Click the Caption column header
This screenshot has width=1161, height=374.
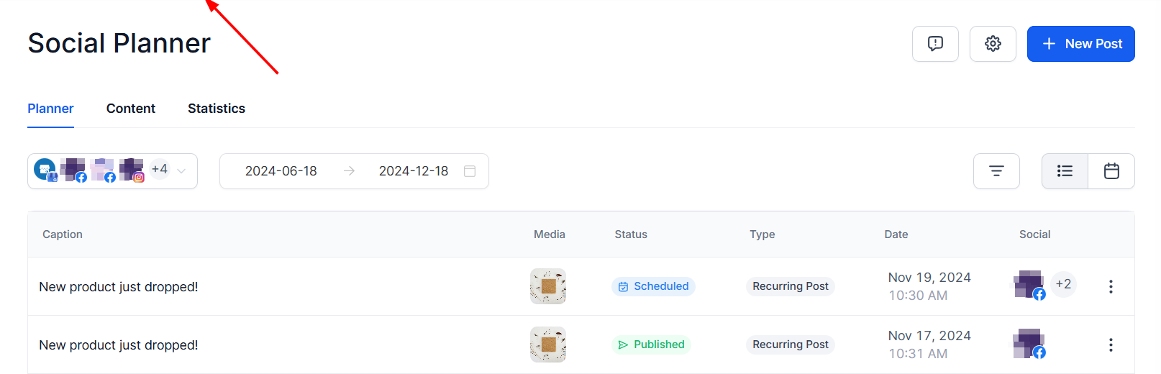click(63, 234)
